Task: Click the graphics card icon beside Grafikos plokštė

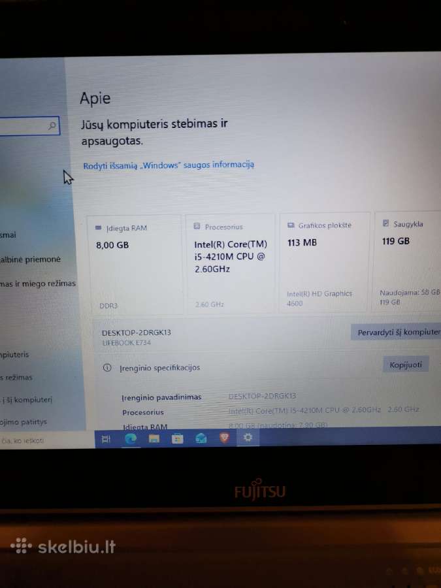Action: tap(291, 225)
